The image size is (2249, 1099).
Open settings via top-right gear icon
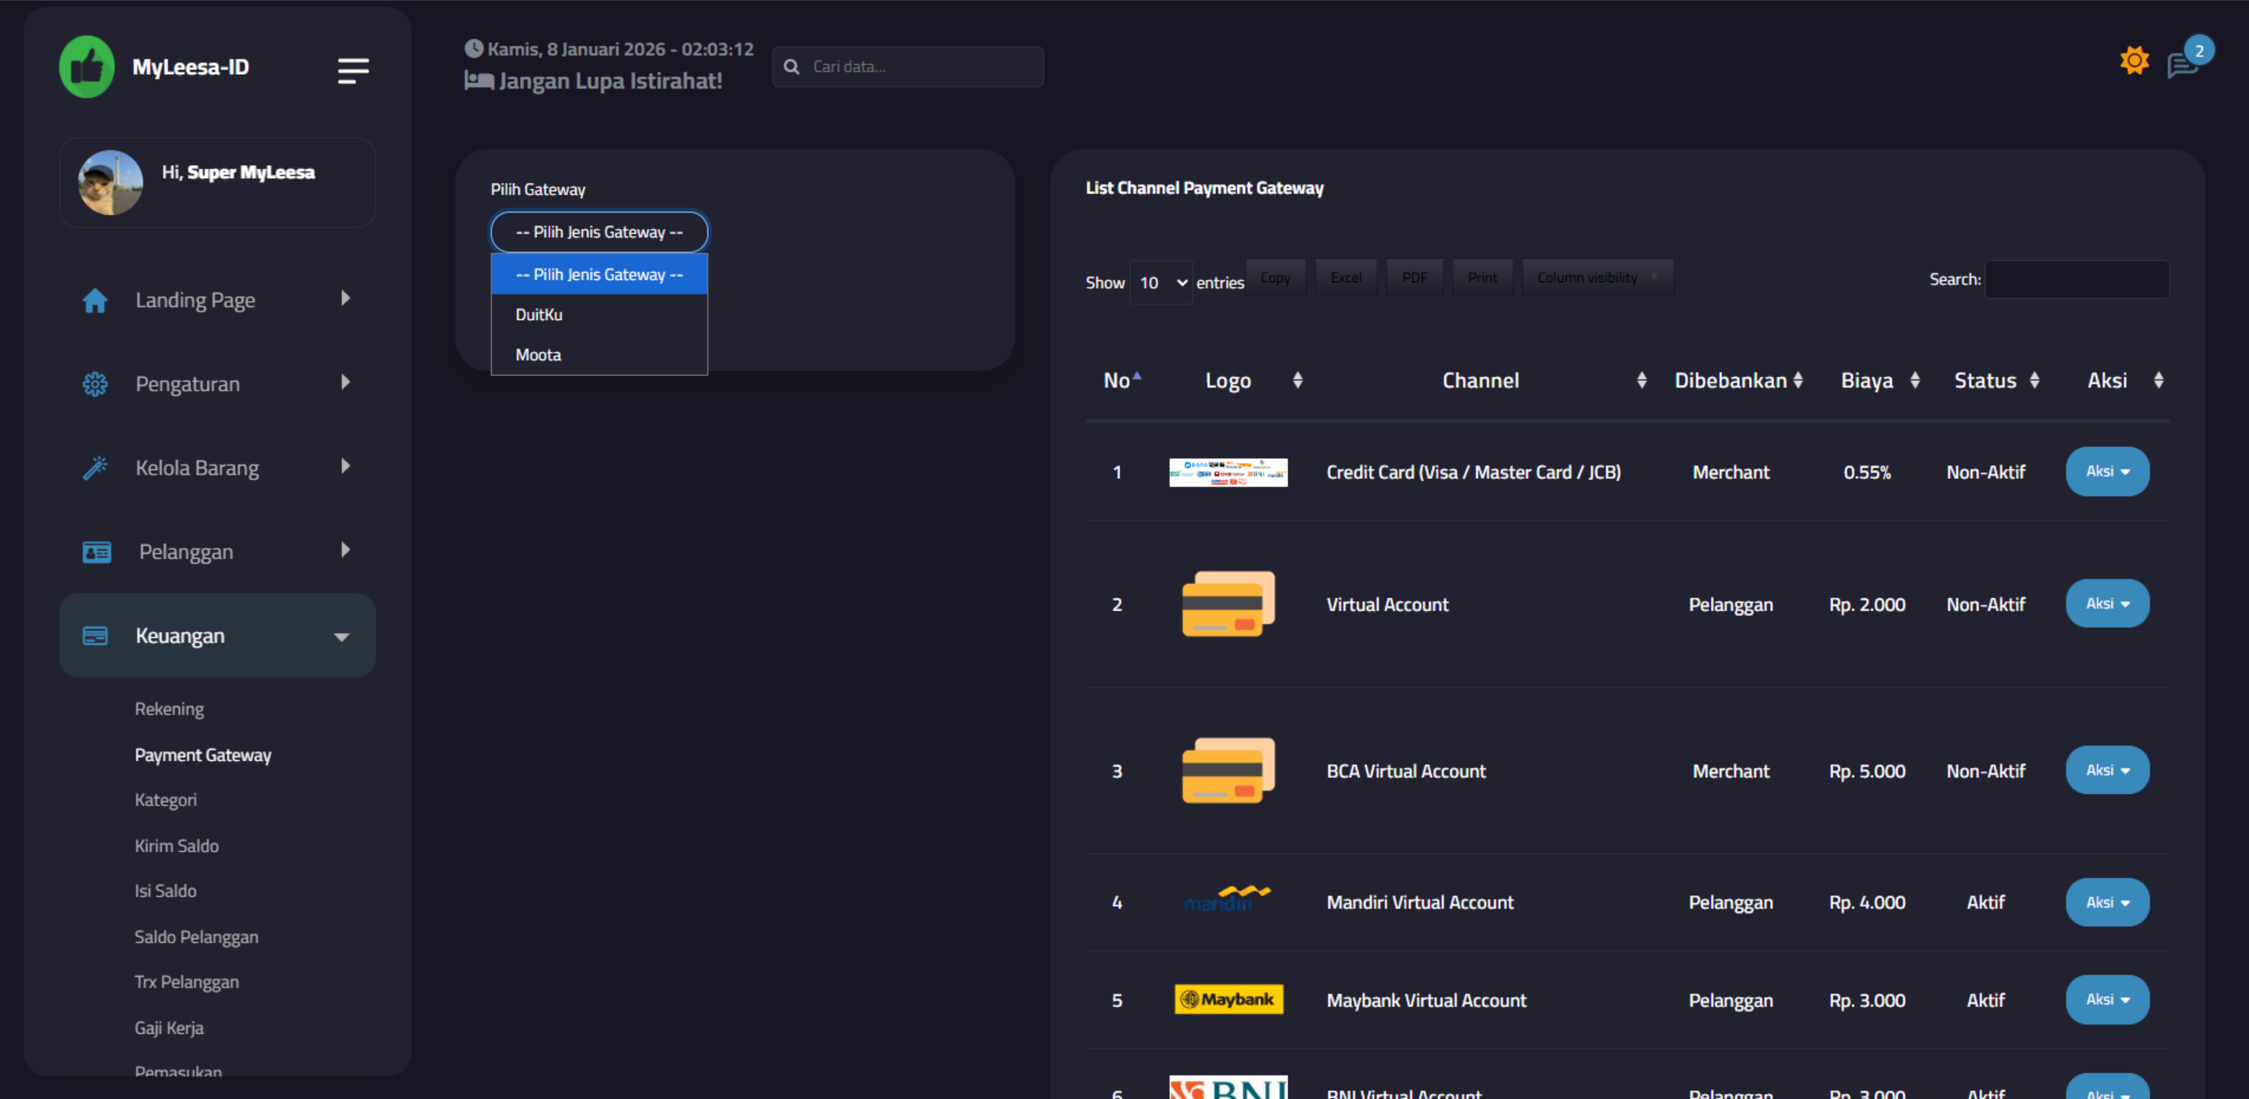pyautogui.click(x=2135, y=59)
